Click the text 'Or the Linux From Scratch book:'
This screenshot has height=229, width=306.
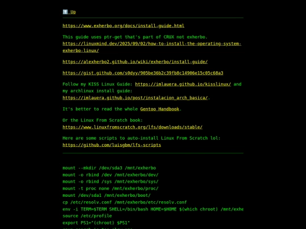tap(103, 120)
